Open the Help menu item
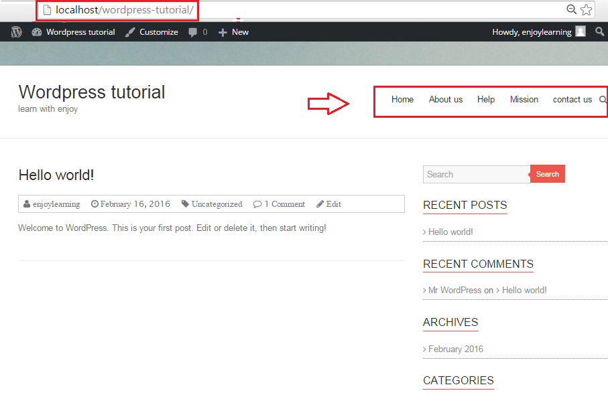This screenshot has height=403, width=608. coord(486,100)
